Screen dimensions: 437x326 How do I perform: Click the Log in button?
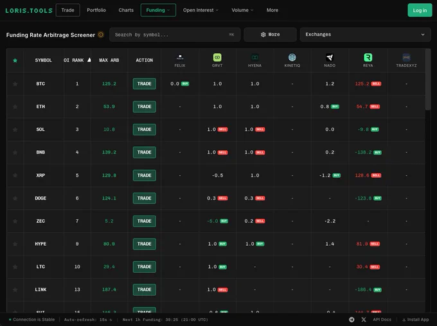tap(420, 10)
